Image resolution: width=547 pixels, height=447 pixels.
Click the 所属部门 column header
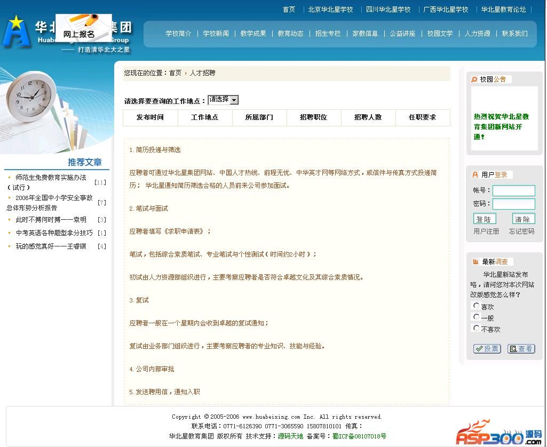click(259, 117)
